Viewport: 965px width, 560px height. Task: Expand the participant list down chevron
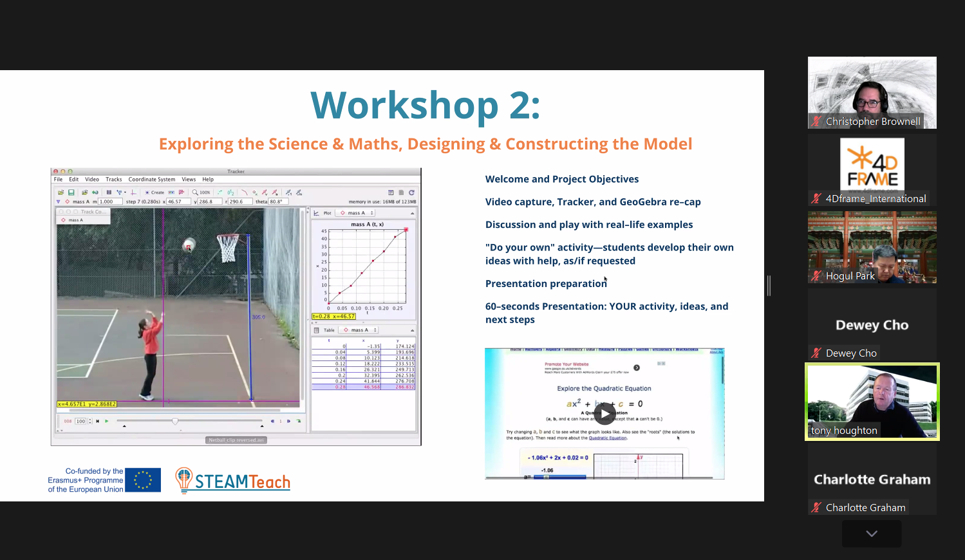[x=871, y=534]
